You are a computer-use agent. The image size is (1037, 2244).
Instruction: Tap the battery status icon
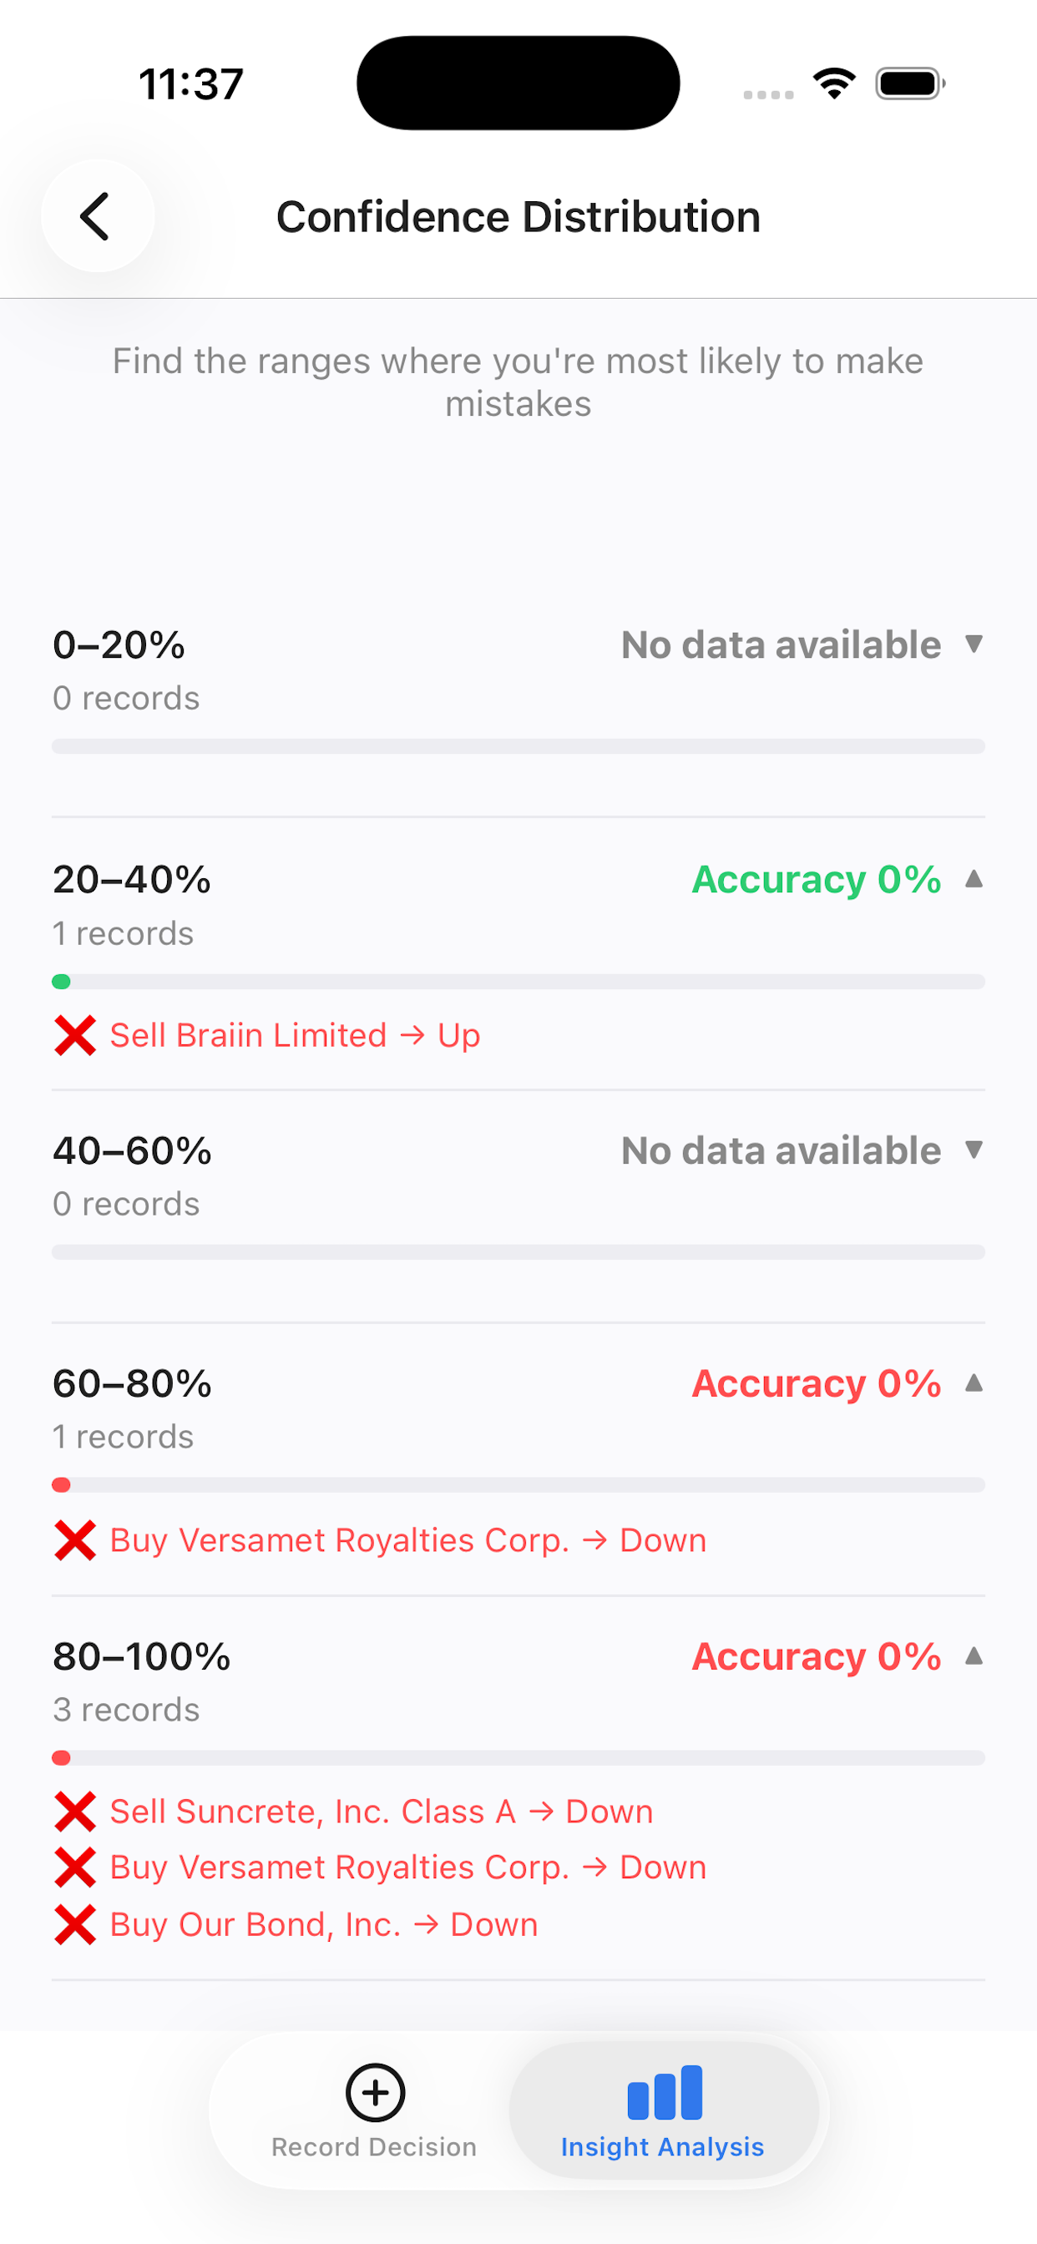tap(910, 83)
